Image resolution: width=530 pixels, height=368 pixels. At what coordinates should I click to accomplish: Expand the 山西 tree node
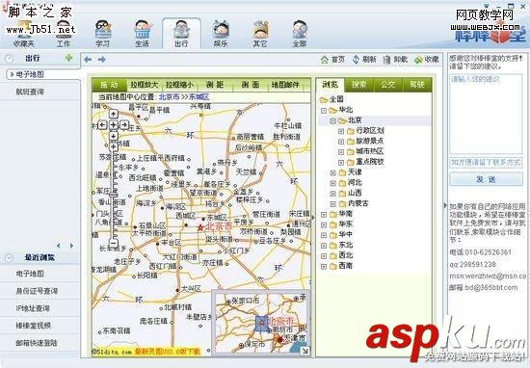(x=333, y=194)
